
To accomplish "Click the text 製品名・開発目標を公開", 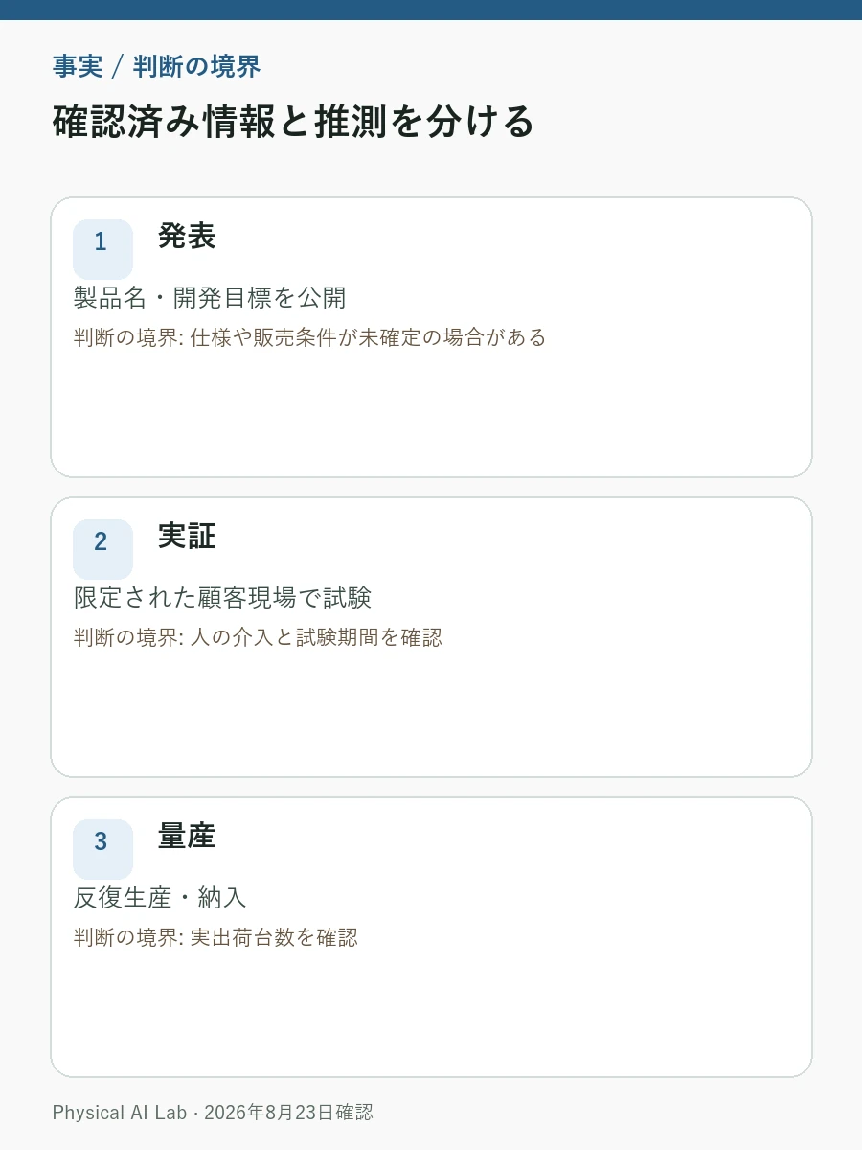I will tap(210, 298).
